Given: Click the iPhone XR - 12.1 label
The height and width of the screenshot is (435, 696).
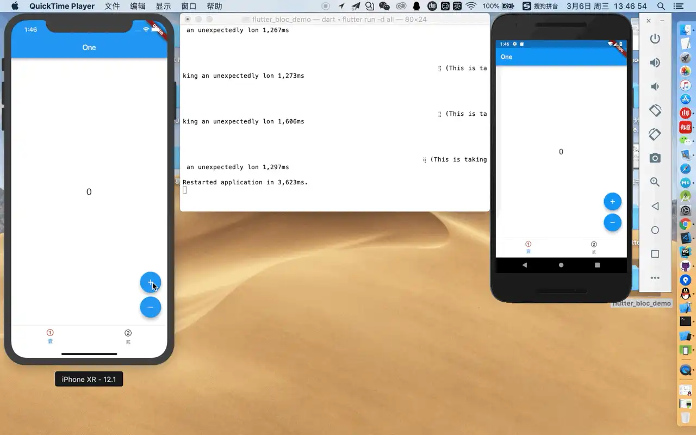Looking at the screenshot, I should pos(89,380).
